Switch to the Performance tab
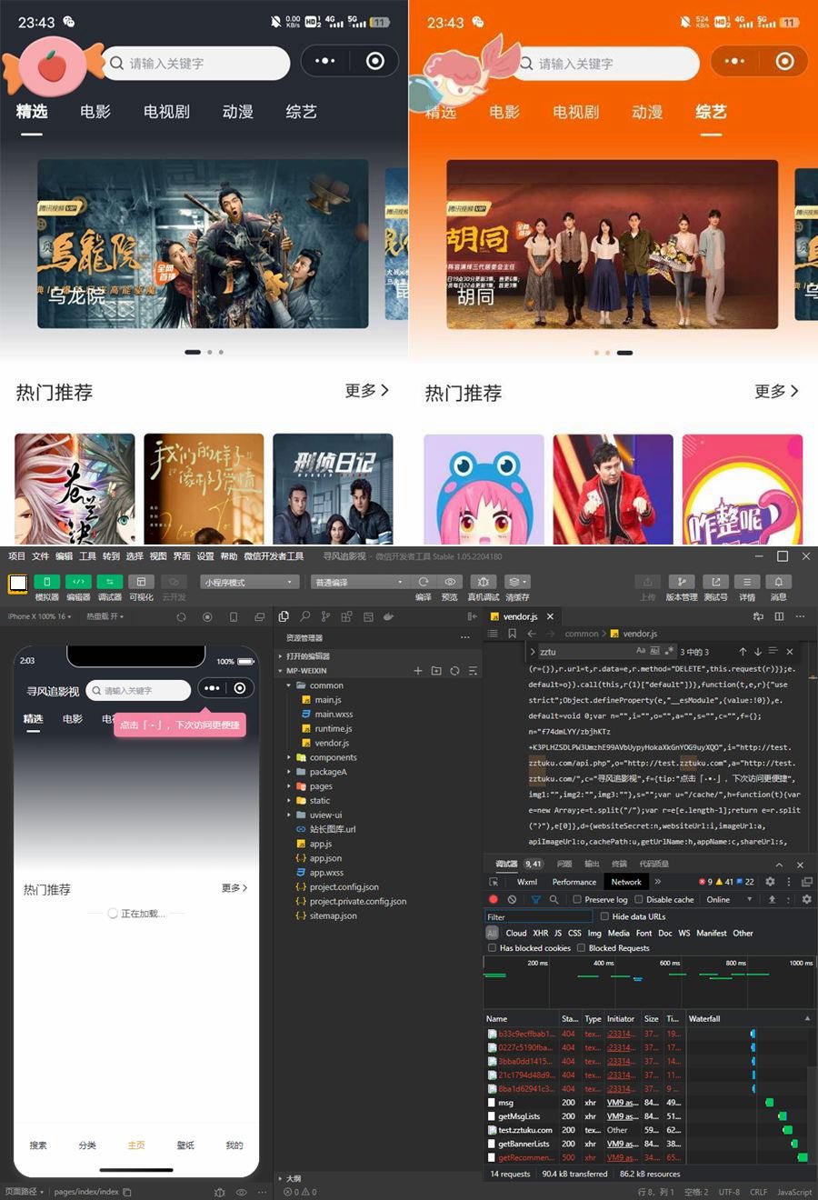 coord(574,881)
